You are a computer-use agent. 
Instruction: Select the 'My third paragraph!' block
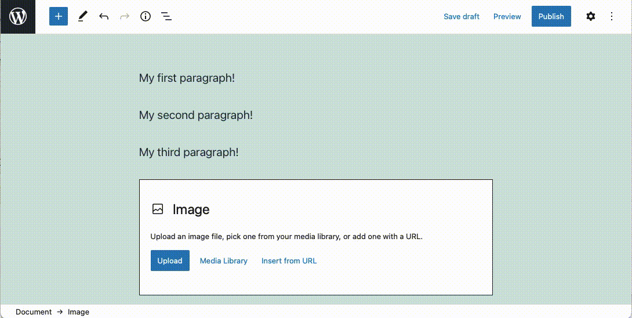188,152
